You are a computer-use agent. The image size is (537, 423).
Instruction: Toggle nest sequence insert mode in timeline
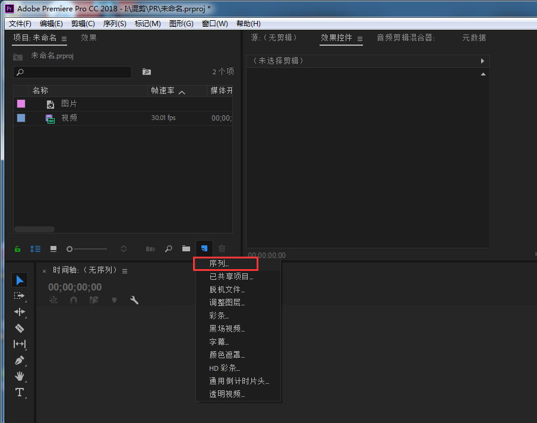53,301
